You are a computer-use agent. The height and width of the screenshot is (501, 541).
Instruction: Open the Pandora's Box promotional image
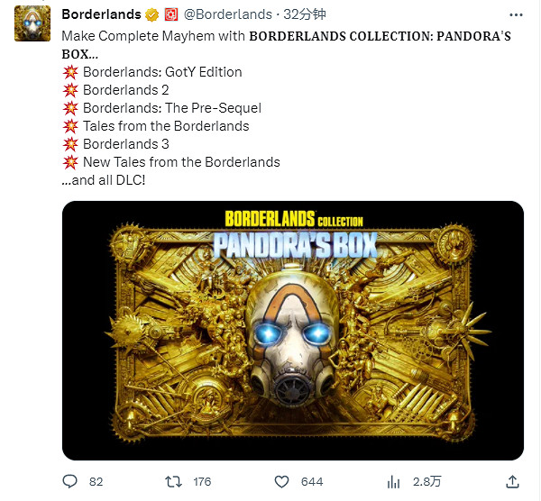[293, 331]
